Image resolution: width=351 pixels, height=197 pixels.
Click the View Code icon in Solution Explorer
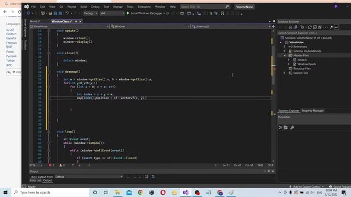click(x=326, y=27)
